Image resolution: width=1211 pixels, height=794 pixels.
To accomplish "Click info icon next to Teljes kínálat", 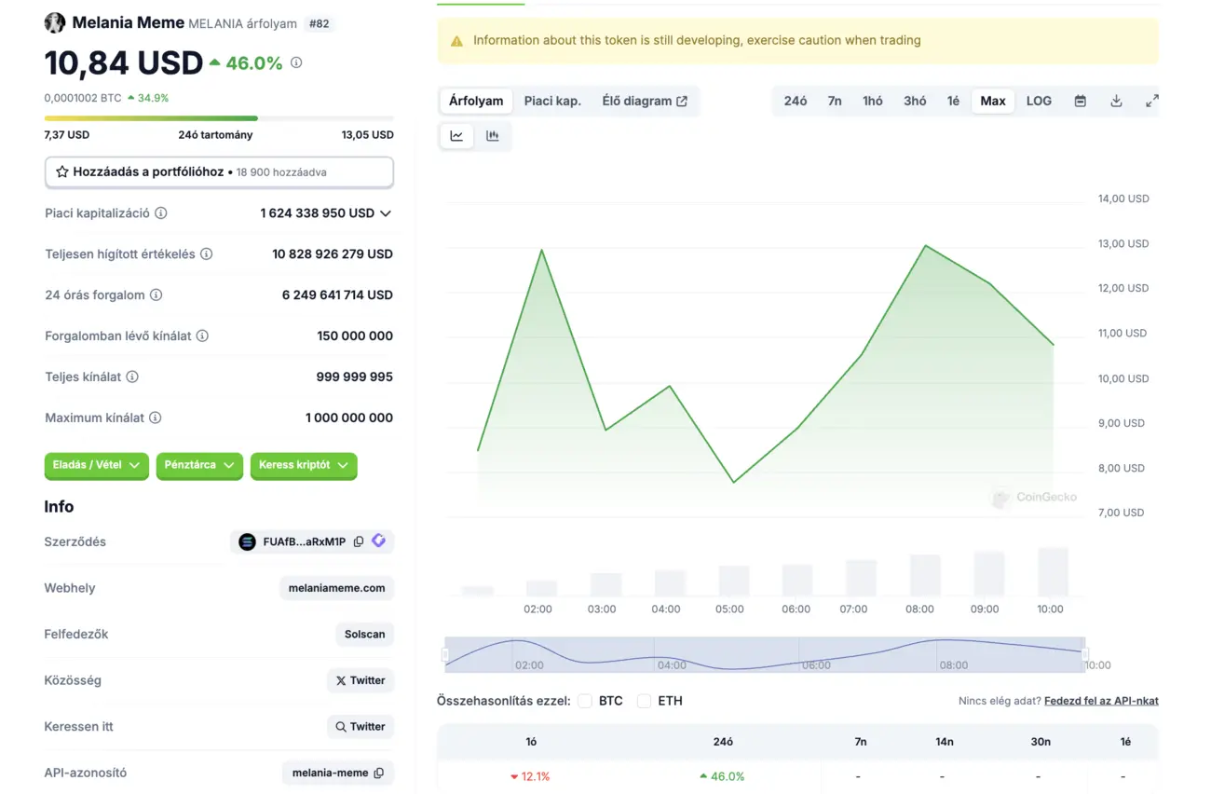I will click(132, 377).
